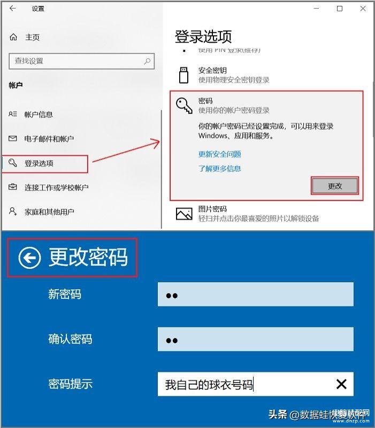Select the key icon beside 登录选项

click(12, 163)
